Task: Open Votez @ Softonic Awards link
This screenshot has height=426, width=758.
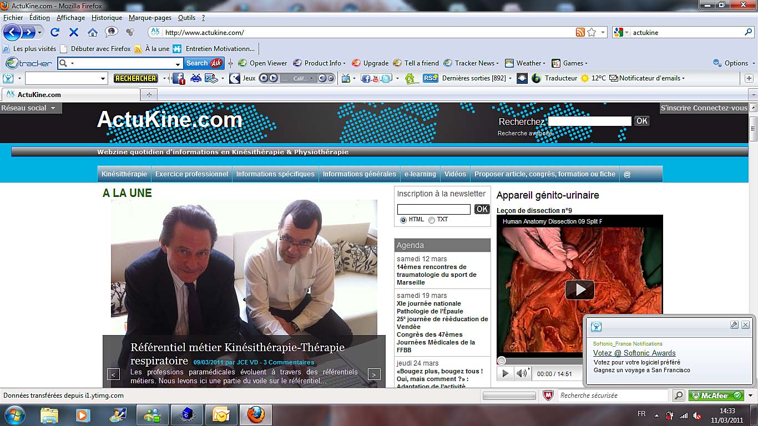Action: tap(634, 353)
